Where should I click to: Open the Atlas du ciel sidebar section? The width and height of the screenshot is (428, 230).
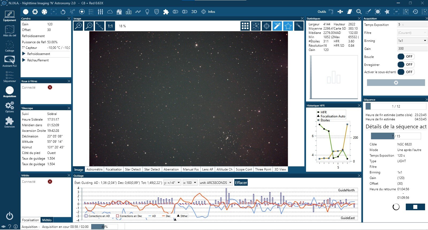point(10,31)
